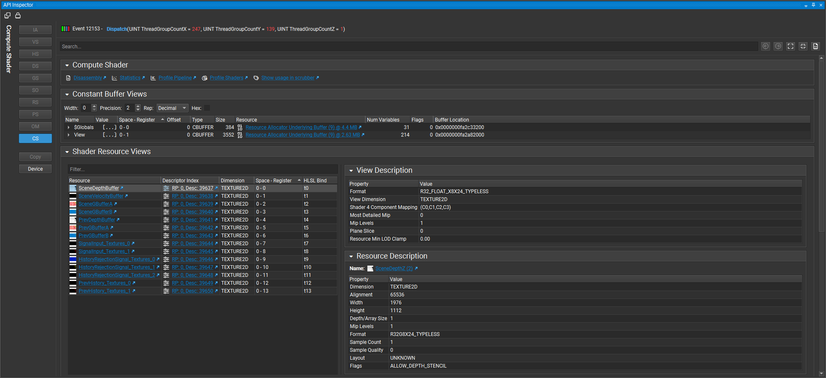
Task: Open the SceneDepthBuffer resource link
Action: point(99,188)
